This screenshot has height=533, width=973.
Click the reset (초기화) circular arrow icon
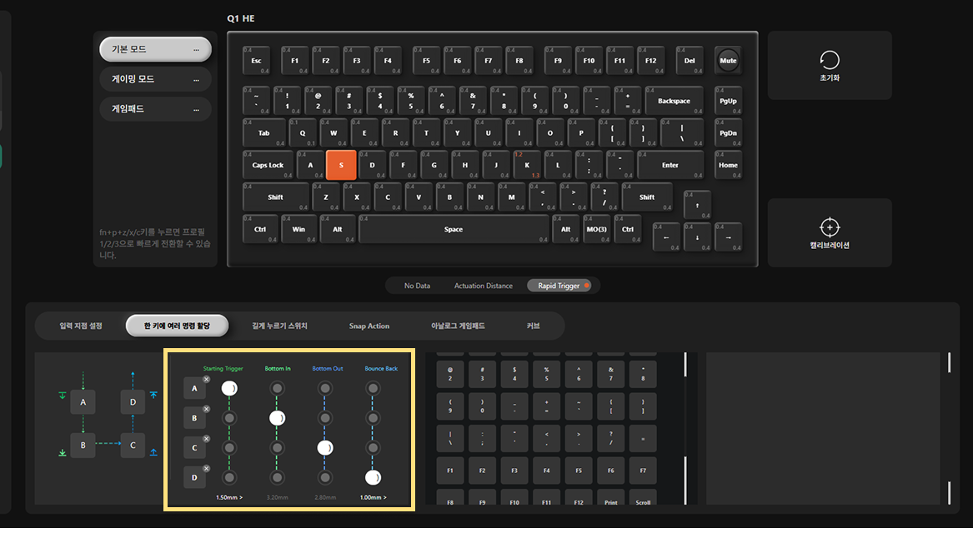830,60
